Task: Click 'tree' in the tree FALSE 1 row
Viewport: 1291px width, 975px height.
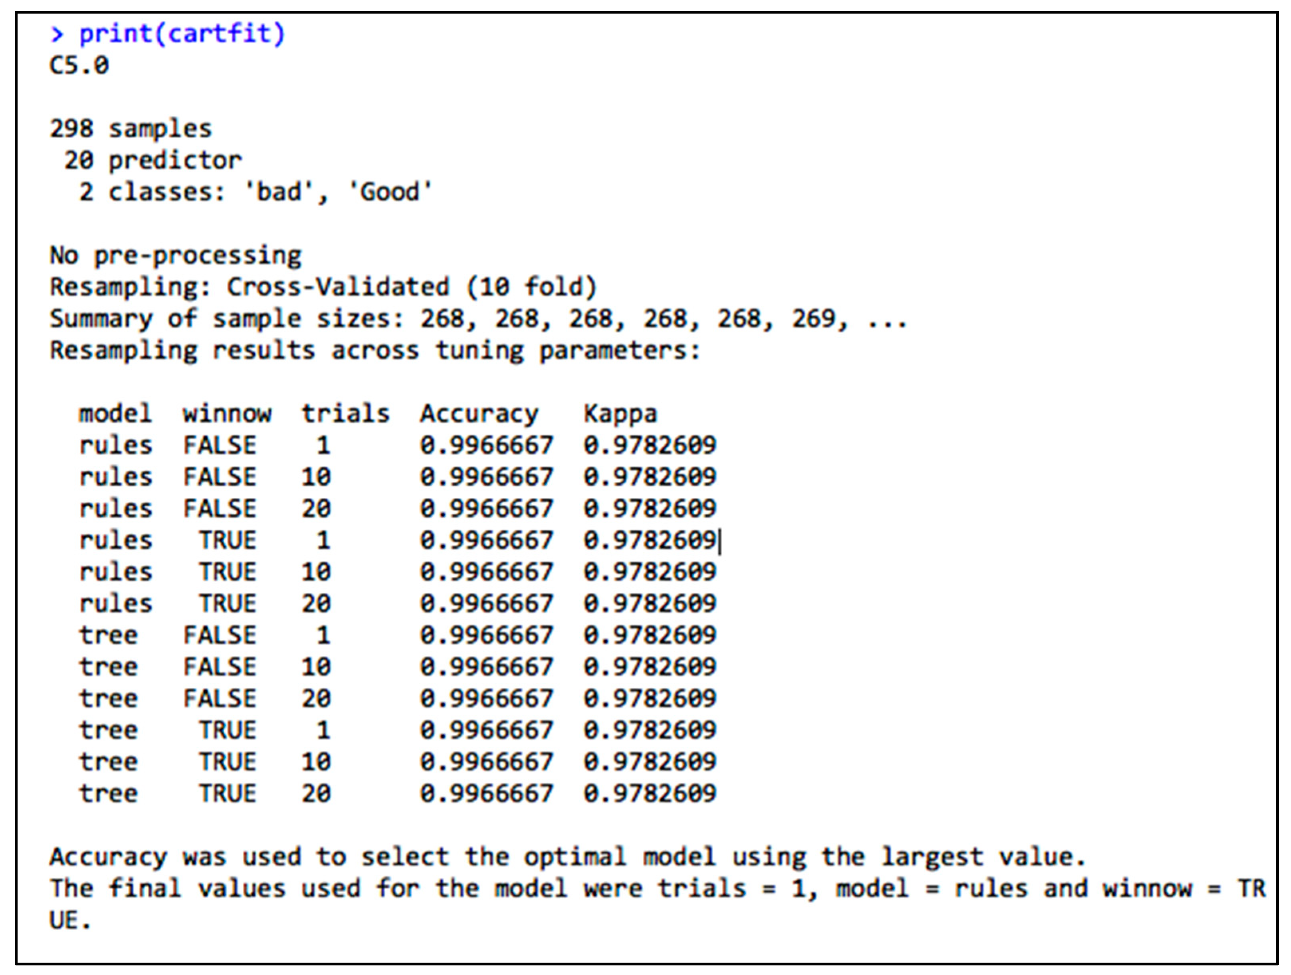Action: (109, 635)
